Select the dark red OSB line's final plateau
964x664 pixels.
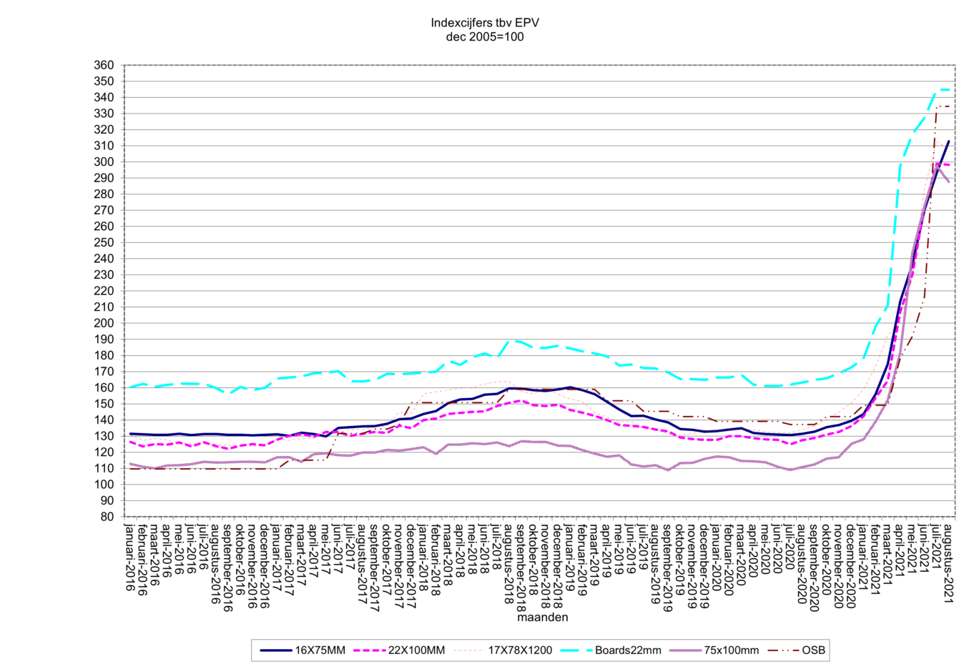coord(943,106)
